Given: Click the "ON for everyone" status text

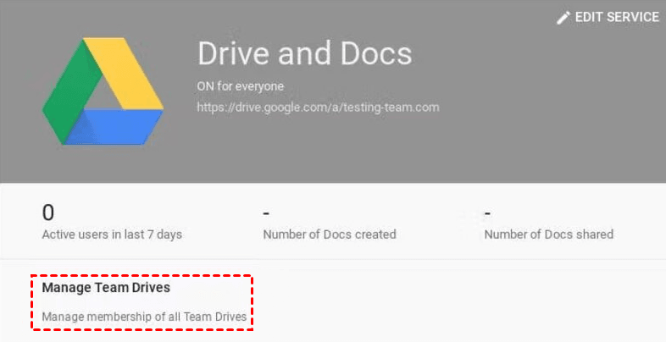Looking at the screenshot, I should click(x=240, y=86).
